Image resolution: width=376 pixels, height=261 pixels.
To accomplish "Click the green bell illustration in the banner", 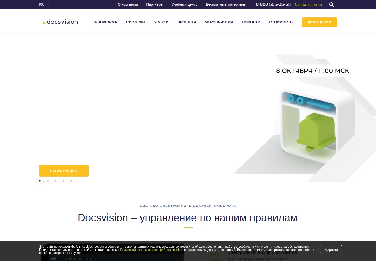I will (x=316, y=132).
